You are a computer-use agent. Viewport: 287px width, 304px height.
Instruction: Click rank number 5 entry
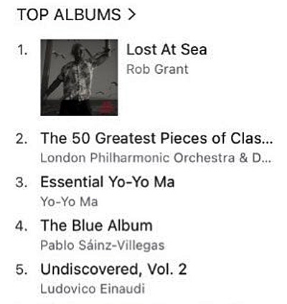[x=22, y=270]
